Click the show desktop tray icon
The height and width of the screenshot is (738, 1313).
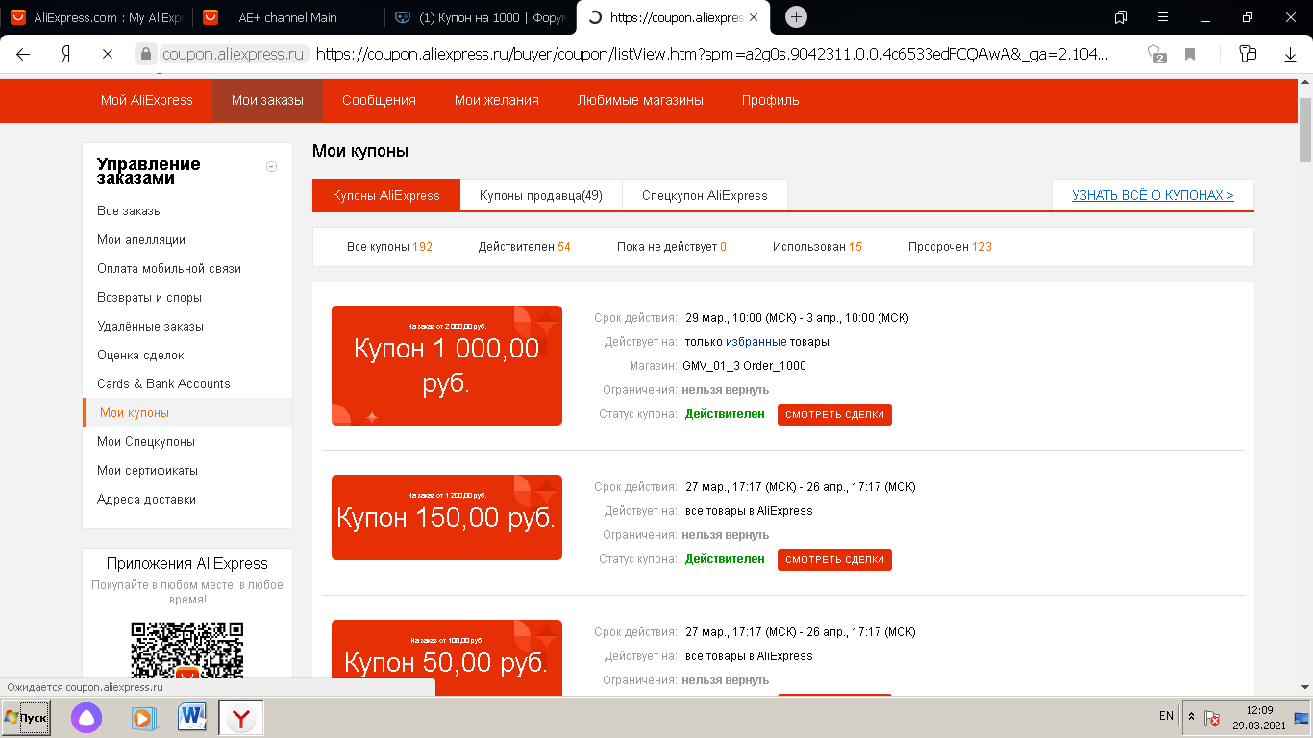1301,718
